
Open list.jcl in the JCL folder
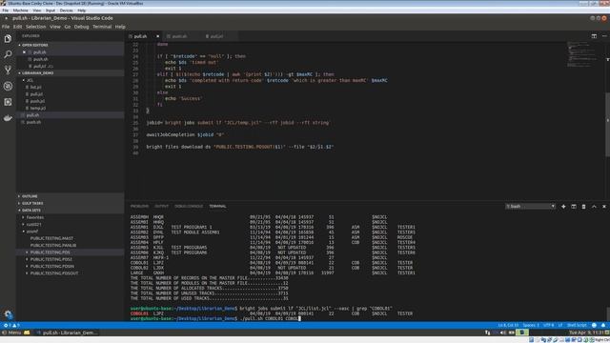click(36, 87)
